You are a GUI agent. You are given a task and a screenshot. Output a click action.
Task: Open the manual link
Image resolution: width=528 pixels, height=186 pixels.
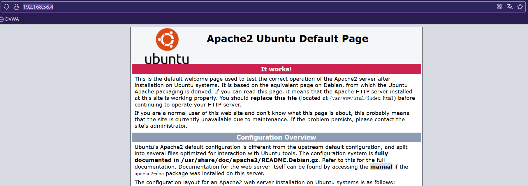coord(381,167)
